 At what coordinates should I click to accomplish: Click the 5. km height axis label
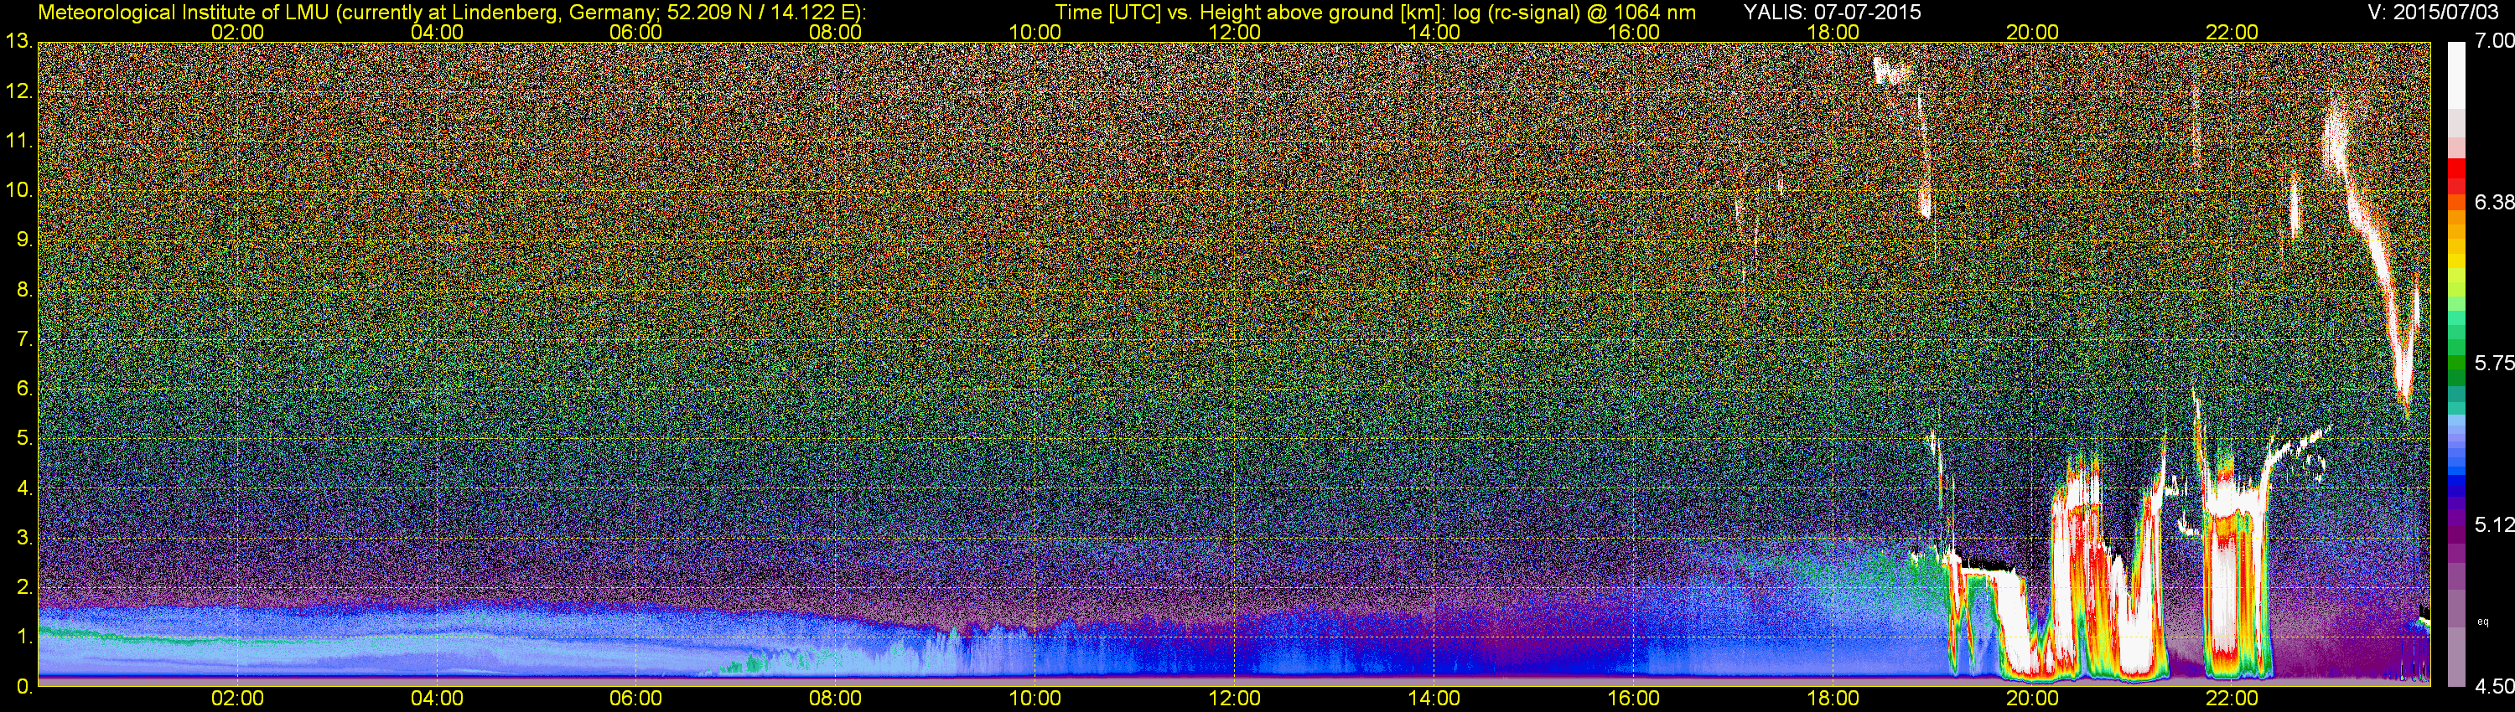[x=24, y=439]
